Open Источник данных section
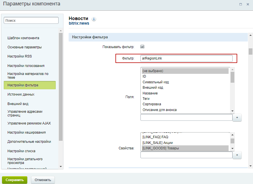The height and width of the screenshot is (184, 253). coord(21,94)
